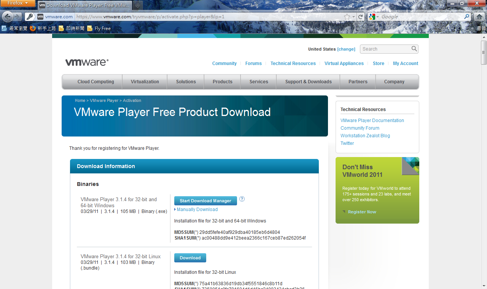
Task: Open the Workstation Zealot Blog link
Action: click(x=365, y=136)
